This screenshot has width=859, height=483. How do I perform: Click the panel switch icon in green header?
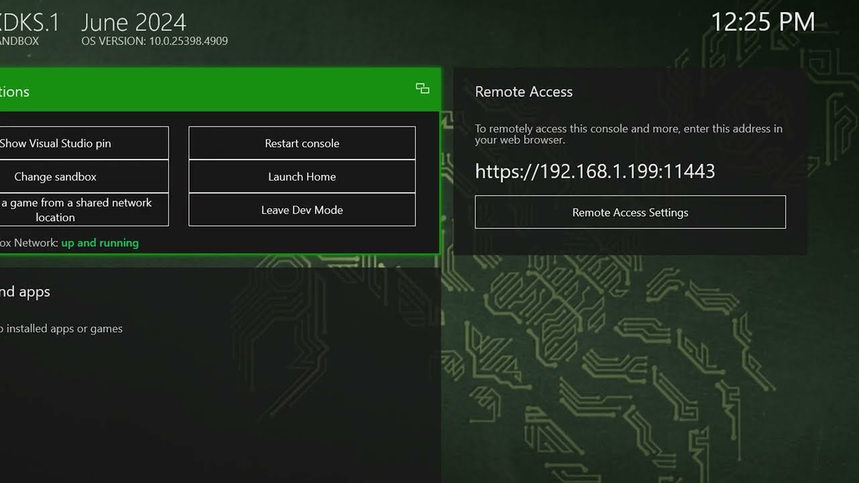click(422, 89)
